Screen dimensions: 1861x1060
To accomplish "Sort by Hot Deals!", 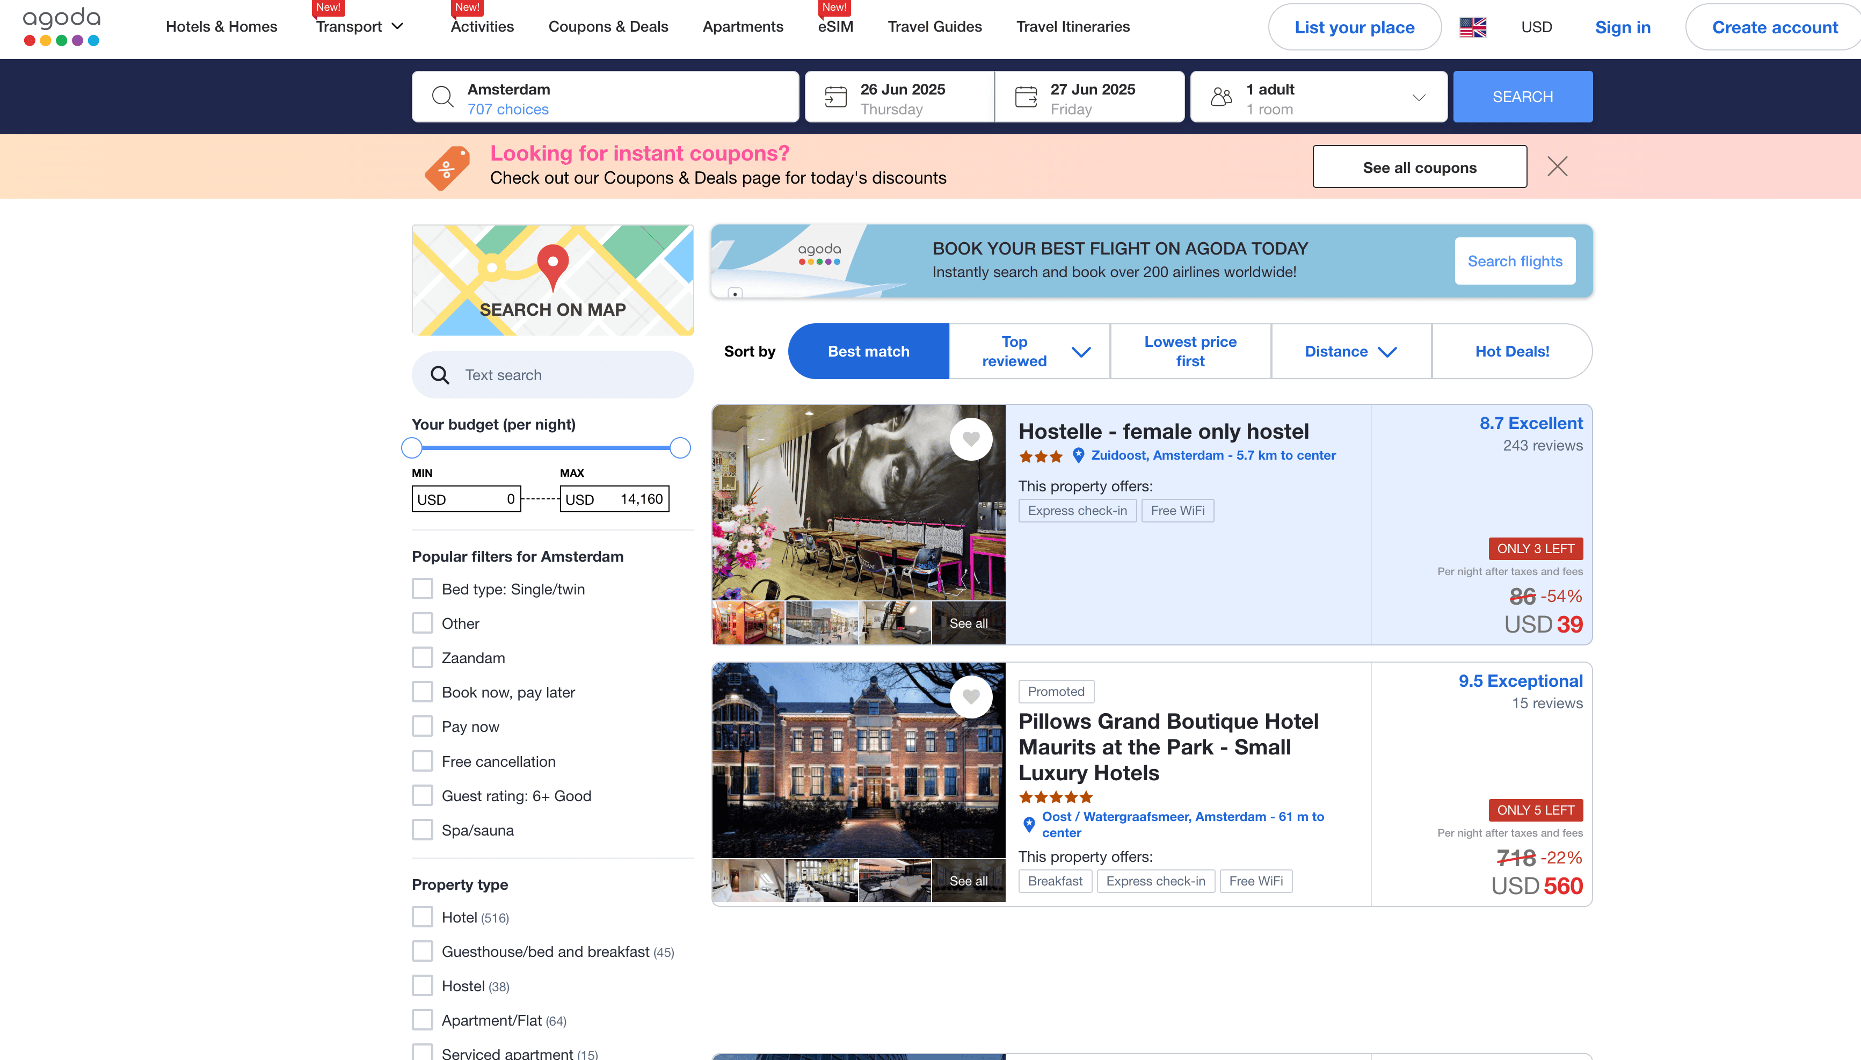I will pos(1511,352).
